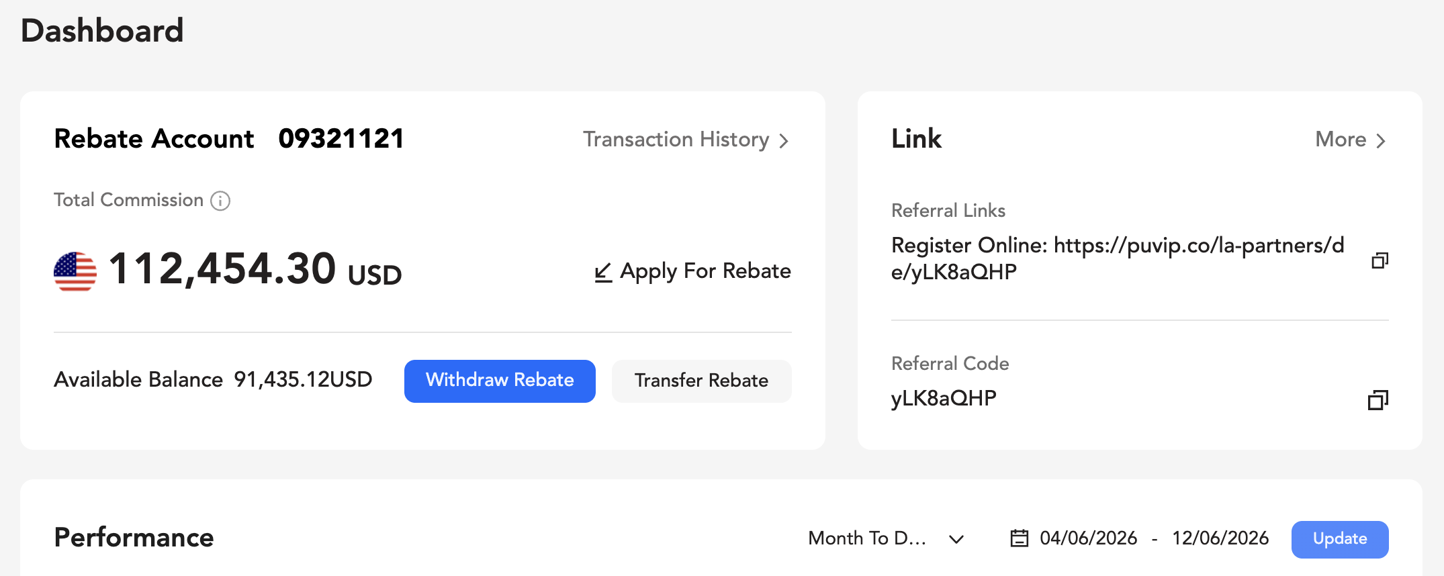Click the rebate account number 09321121
The image size is (1444, 576).
[x=341, y=139]
